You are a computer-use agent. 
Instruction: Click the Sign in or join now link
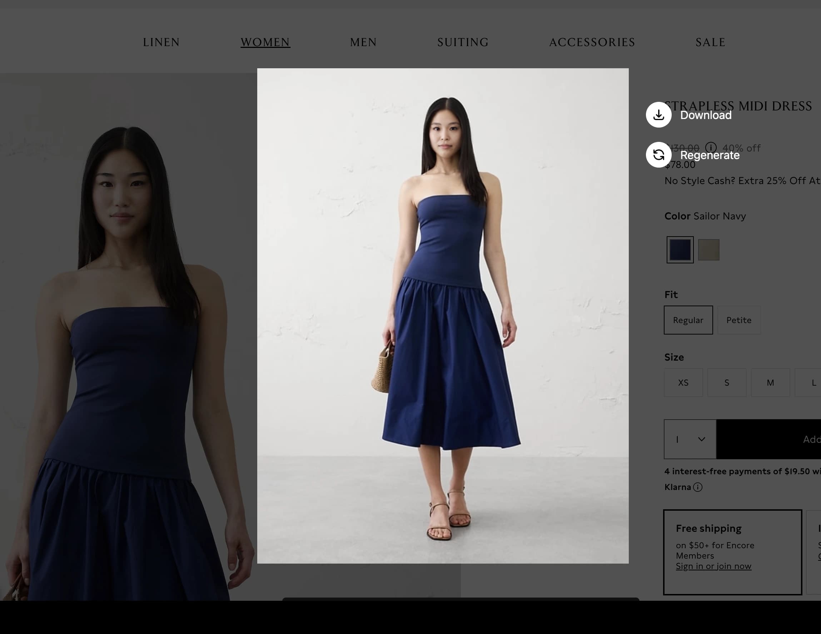tap(713, 566)
